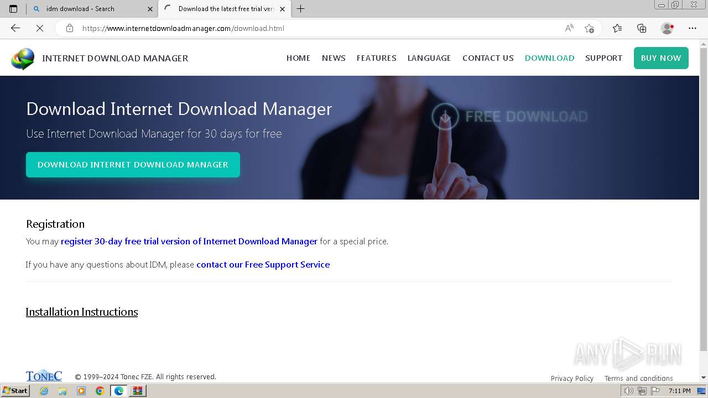Viewport: 708px width, 398px height.
Task: Click the 7:11 PM taskbar clock
Action: click(x=679, y=391)
